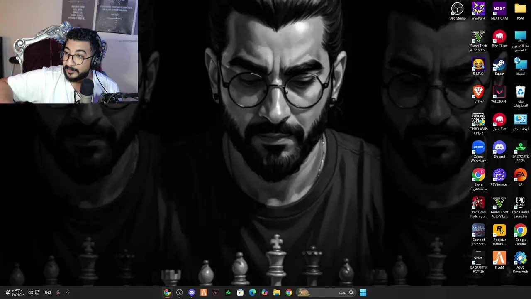Viewport: 531px width, 299px height.
Task: Open the Steam desktop shortcut
Action: (x=499, y=67)
